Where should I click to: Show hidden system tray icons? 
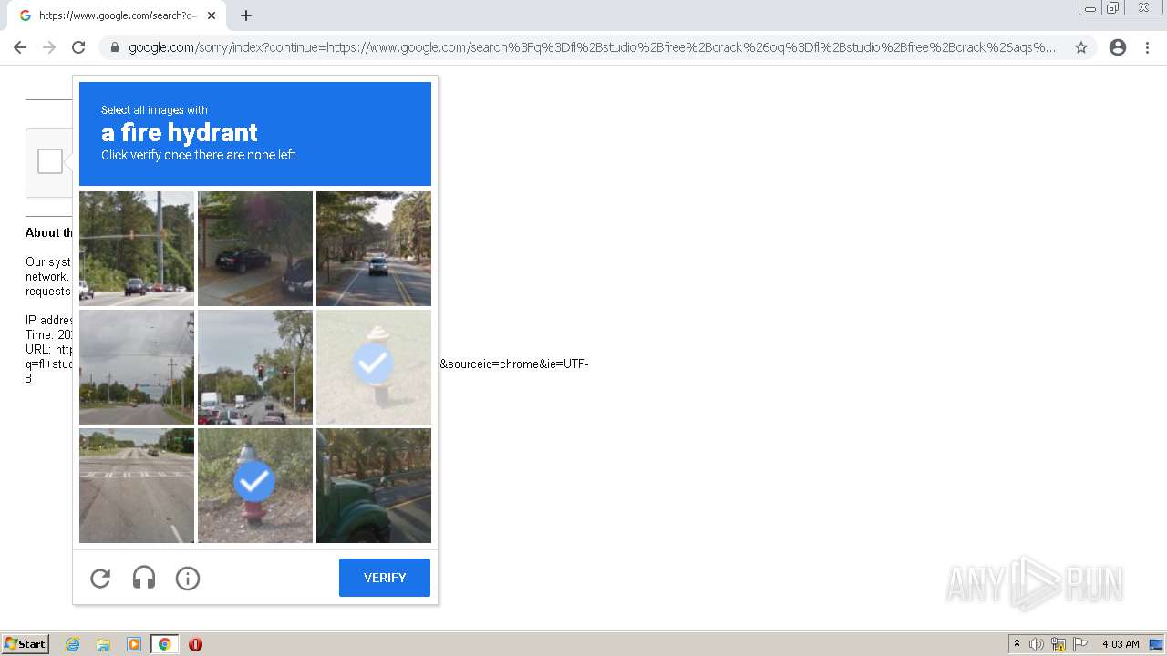[x=1017, y=644]
